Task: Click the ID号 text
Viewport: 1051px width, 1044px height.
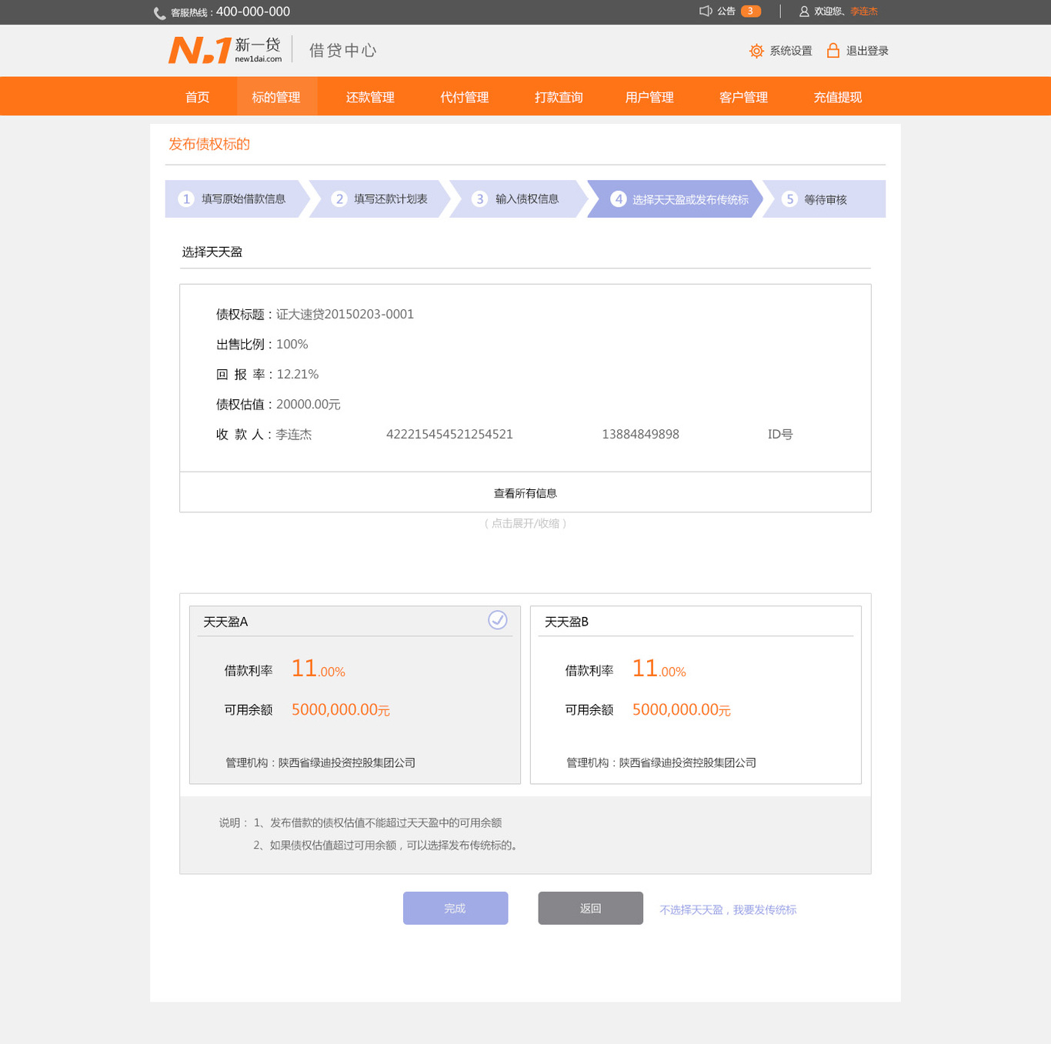Action: coord(780,434)
